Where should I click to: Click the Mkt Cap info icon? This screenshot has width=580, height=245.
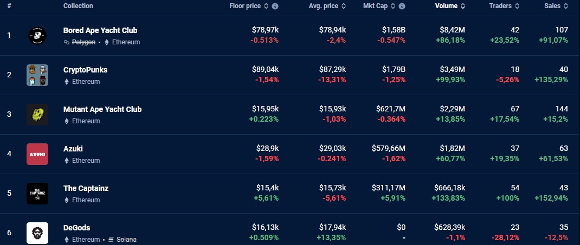402,6
